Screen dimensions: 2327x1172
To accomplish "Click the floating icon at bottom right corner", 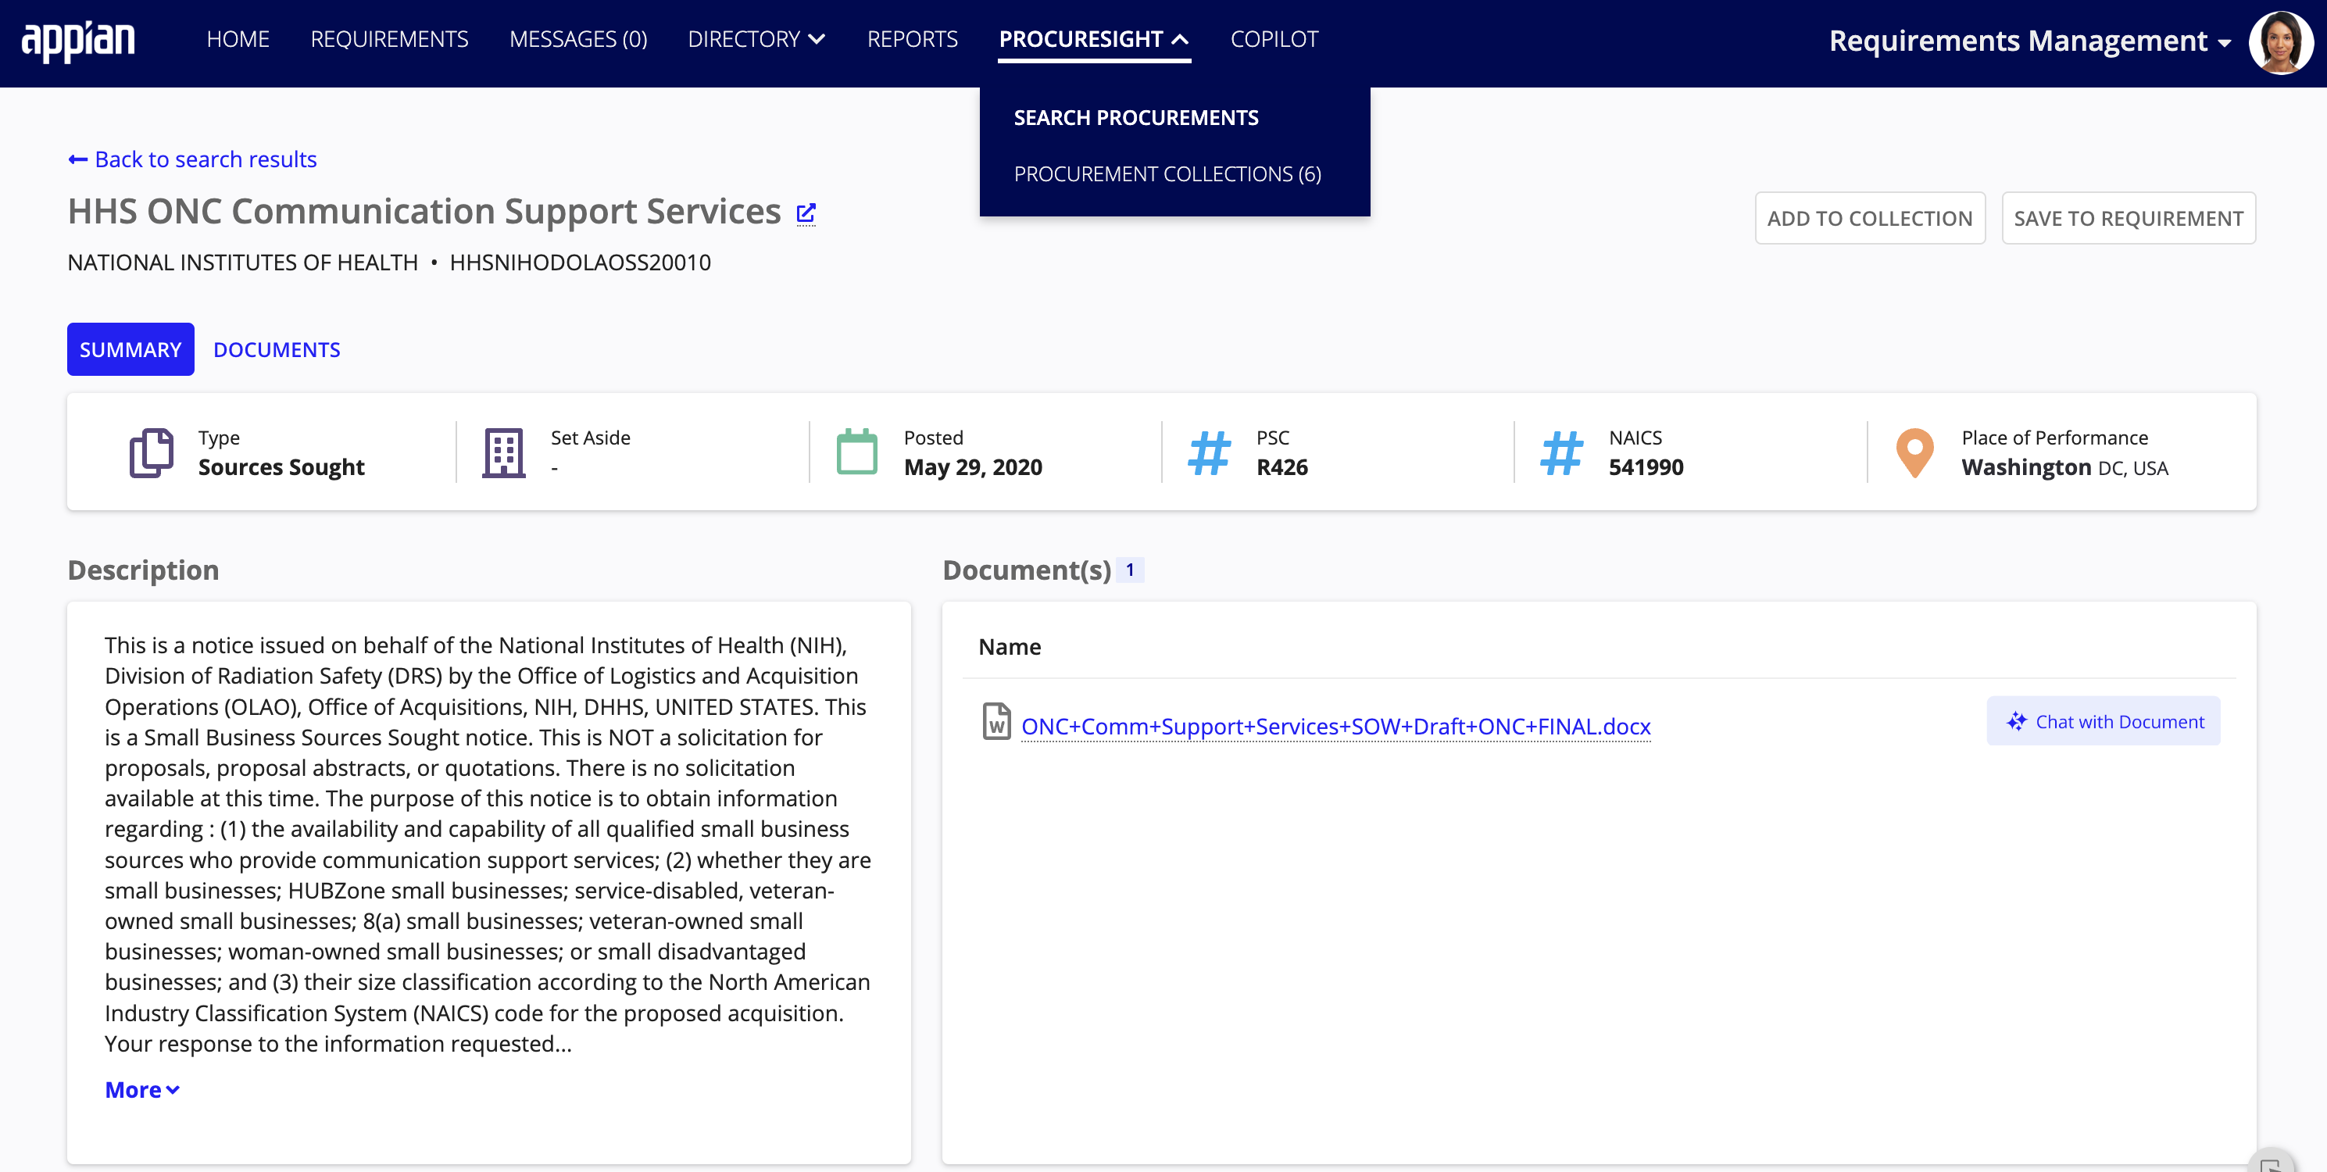I will pyautogui.click(x=2271, y=1161).
